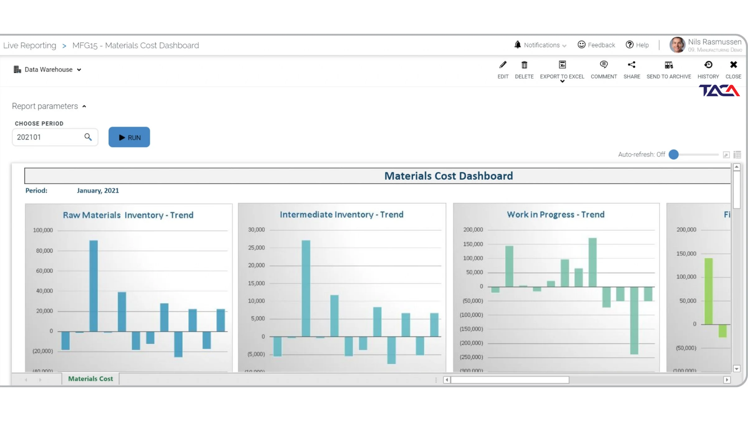
Task: Click the expand view icon near Auto-refresh
Action: click(x=726, y=155)
